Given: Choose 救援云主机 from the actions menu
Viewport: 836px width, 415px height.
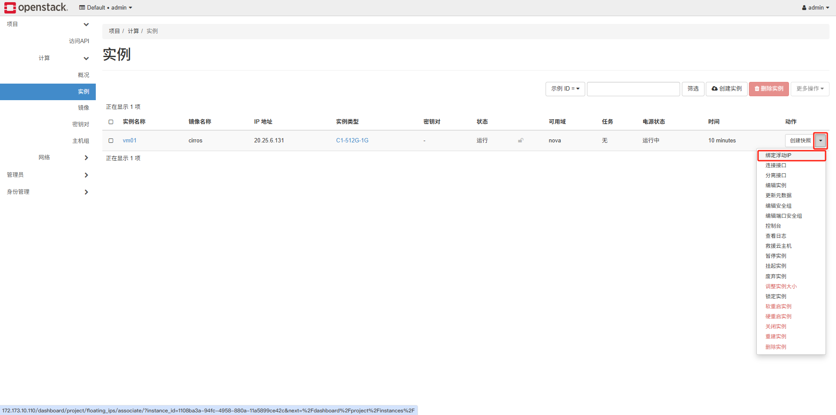Looking at the screenshot, I should (791, 246).
